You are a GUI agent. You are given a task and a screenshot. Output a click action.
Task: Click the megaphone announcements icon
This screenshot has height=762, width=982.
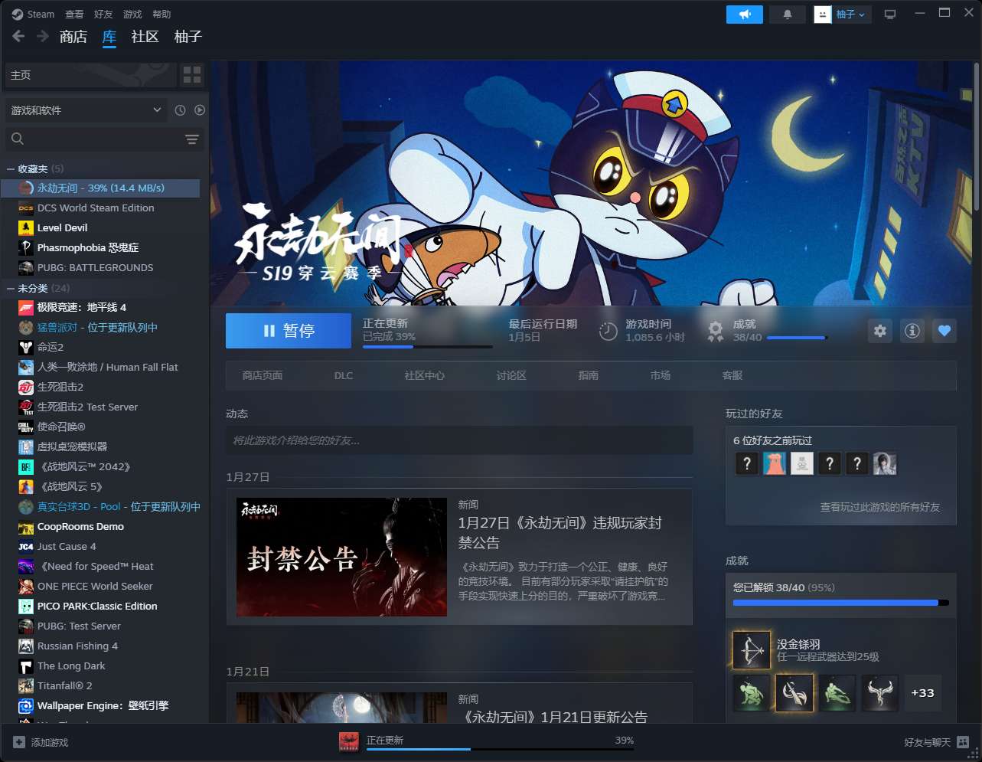pyautogui.click(x=744, y=15)
